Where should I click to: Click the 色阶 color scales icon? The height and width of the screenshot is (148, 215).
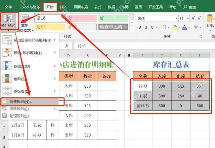7,78
